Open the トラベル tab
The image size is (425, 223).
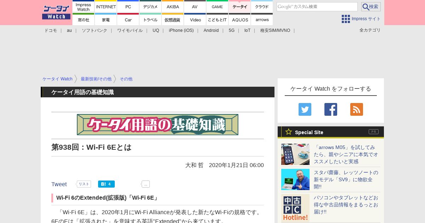click(x=151, y=19)
